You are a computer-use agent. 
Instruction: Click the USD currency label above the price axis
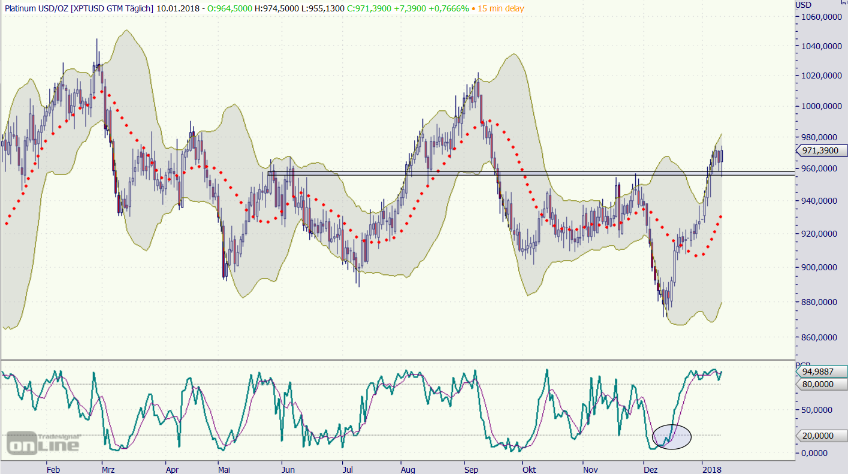[803, 5]
